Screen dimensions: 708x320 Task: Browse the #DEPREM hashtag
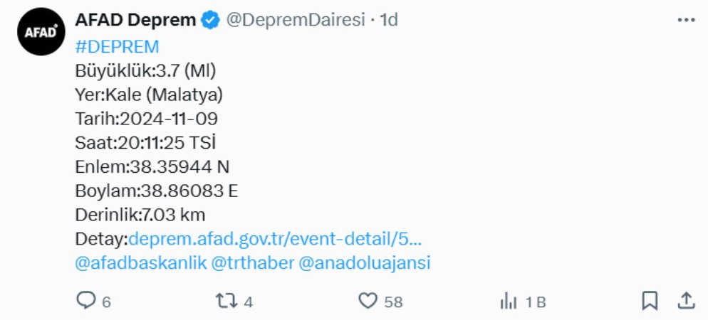point(117,47)
